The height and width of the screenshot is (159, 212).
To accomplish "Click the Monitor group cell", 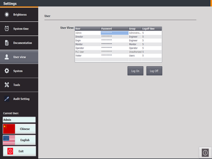I will 135,44.
